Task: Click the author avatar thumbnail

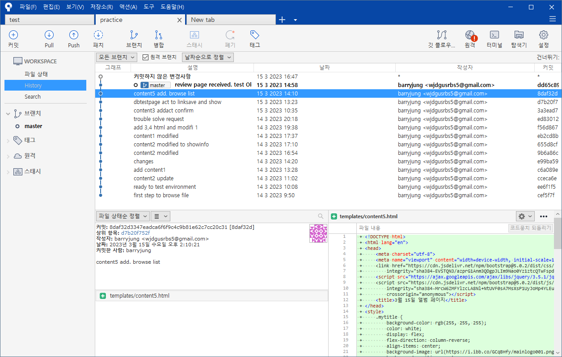Action: click(x=318, y=233)
